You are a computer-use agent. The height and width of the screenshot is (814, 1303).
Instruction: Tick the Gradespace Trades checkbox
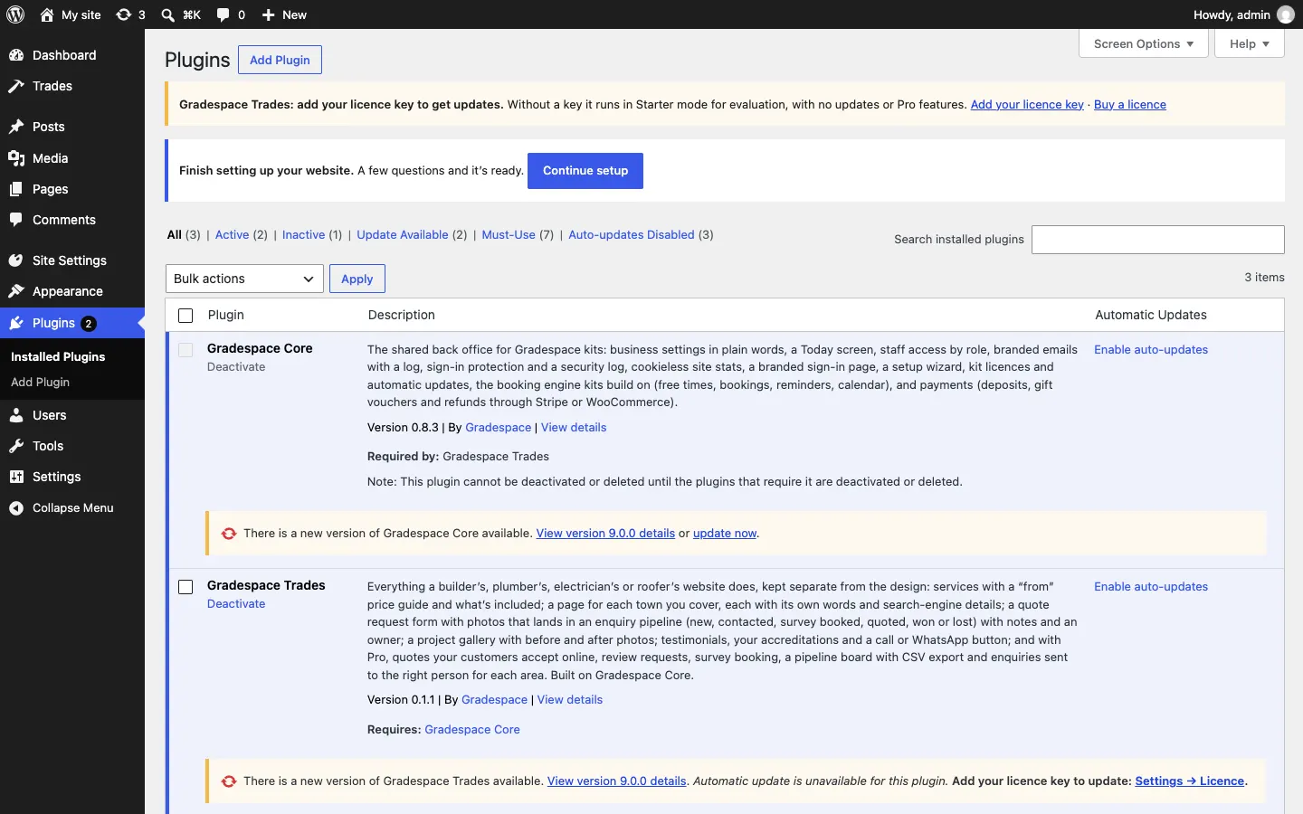pos(185,587)
